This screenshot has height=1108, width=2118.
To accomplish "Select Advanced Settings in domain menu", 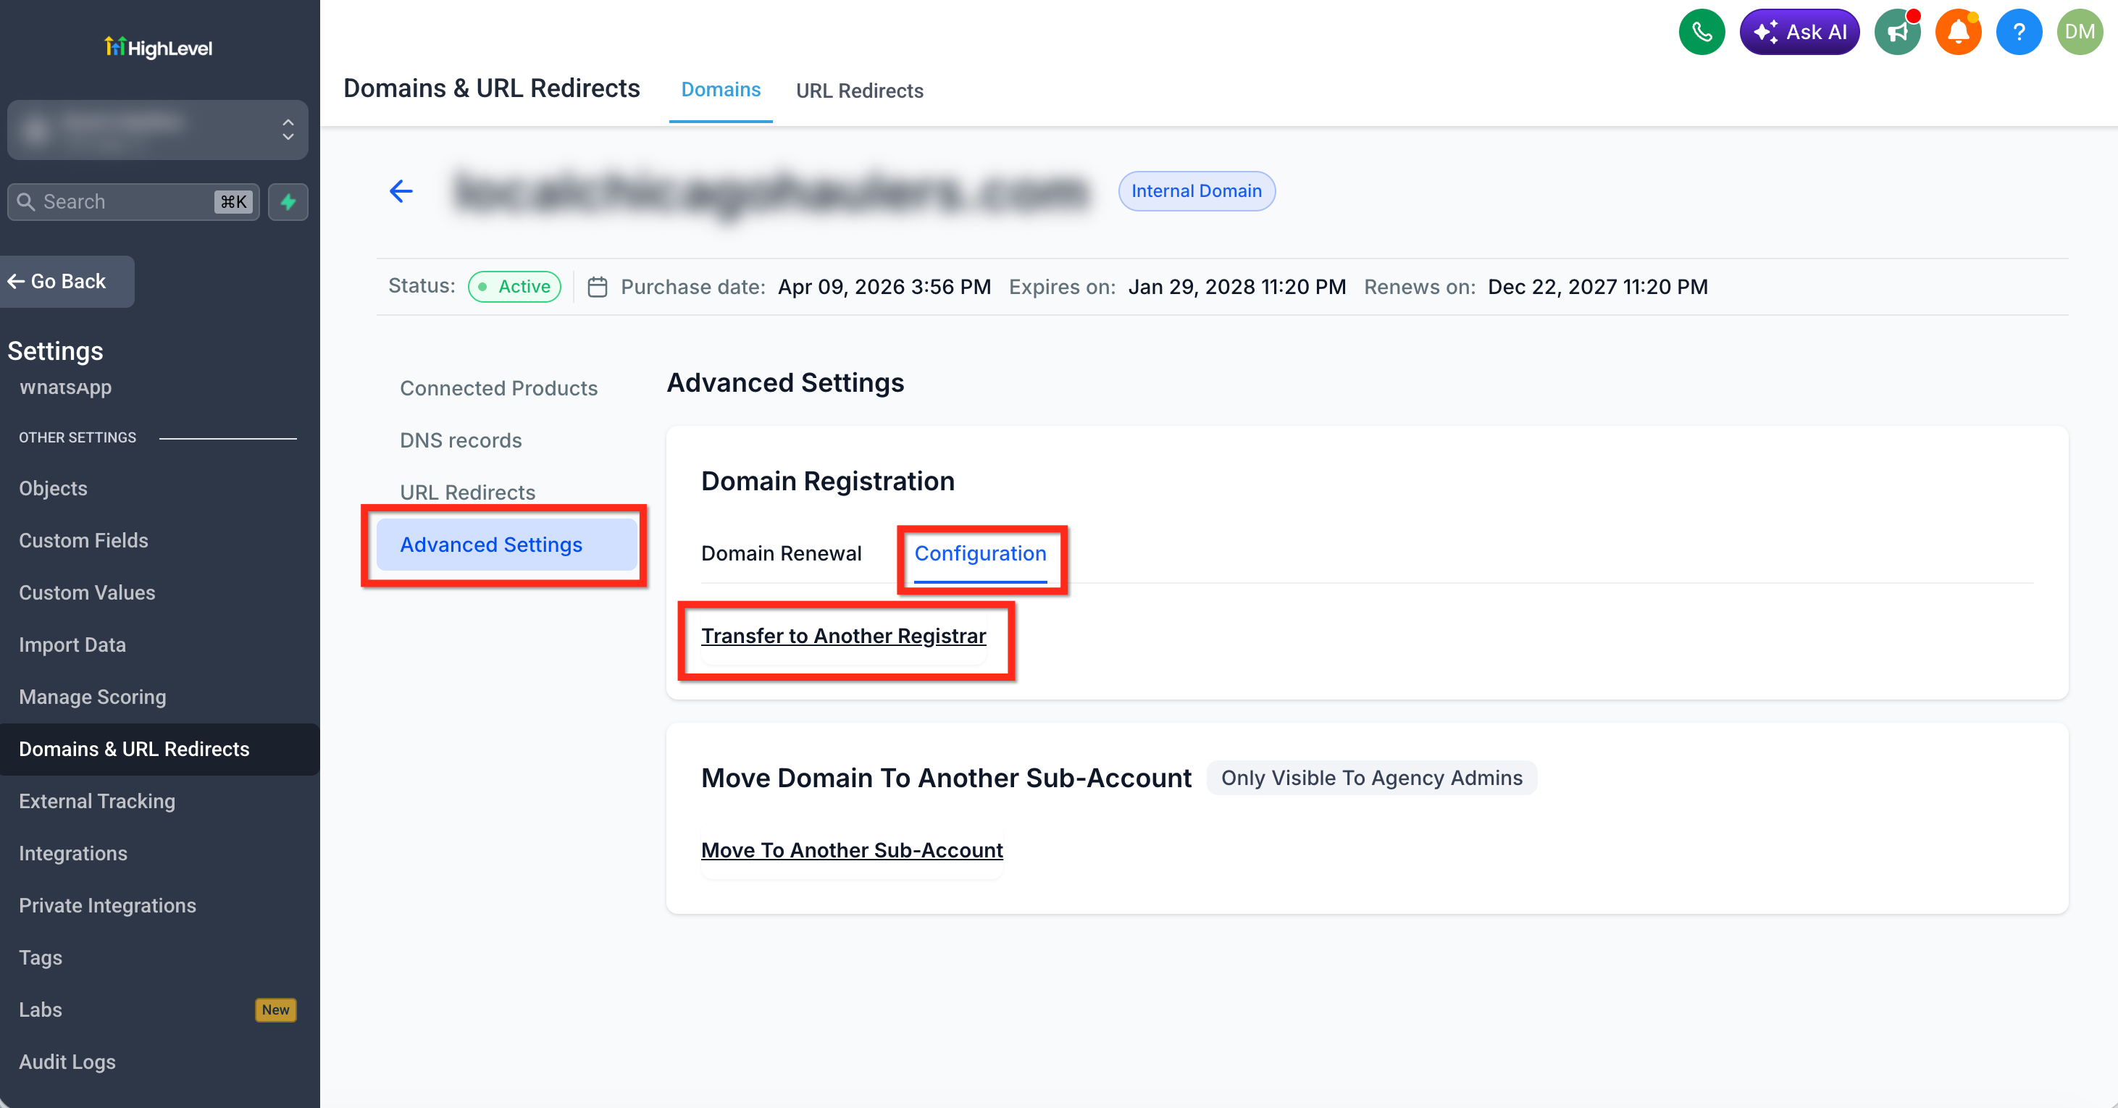I will (506, 544).
